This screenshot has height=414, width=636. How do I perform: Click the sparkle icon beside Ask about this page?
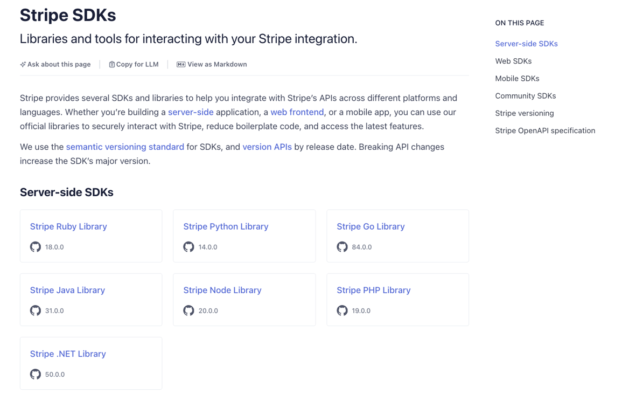[x=22, y=64]
